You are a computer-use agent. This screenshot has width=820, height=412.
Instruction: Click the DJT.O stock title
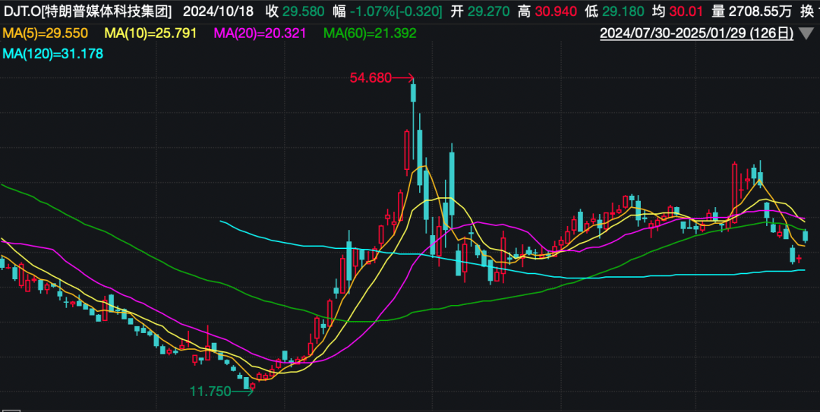[88, 11]
